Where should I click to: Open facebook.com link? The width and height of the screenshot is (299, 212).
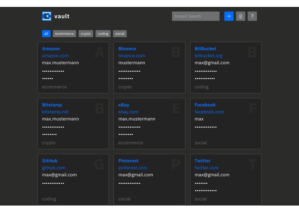(209, 112)
